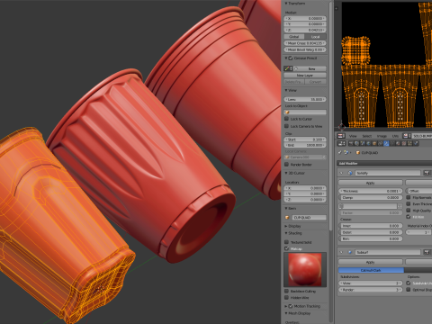The width and height of the screenshot is (432, 324).
Task: Click the matcap red sphere thumbnail
Action: coord(305,269)
